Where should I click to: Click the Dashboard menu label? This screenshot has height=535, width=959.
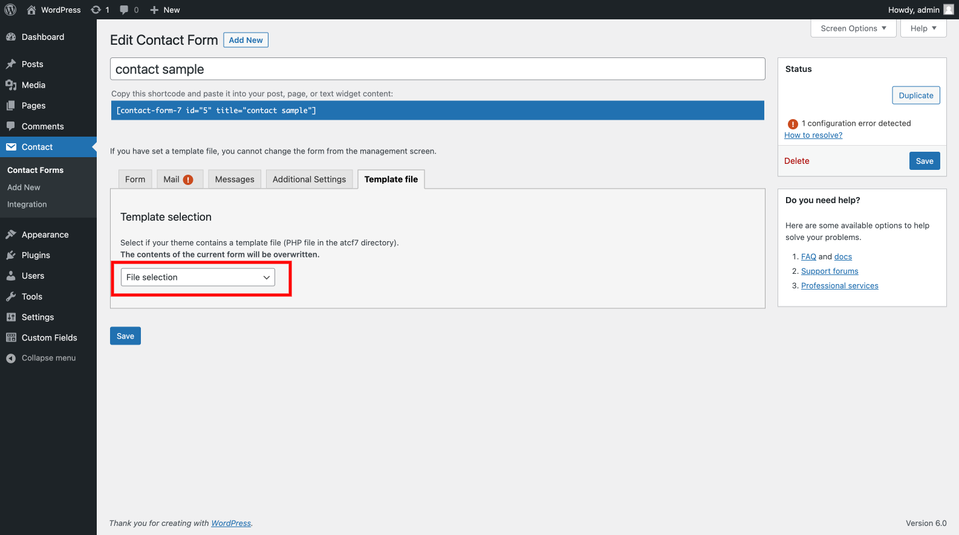(43, 37)
